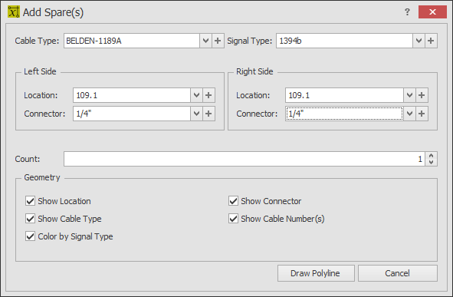The height and width of the screenshot is (297, 453).
Task: Uncheck Show Cable Number(s) option
Action: pyautogui.click(x=233, y=219)
